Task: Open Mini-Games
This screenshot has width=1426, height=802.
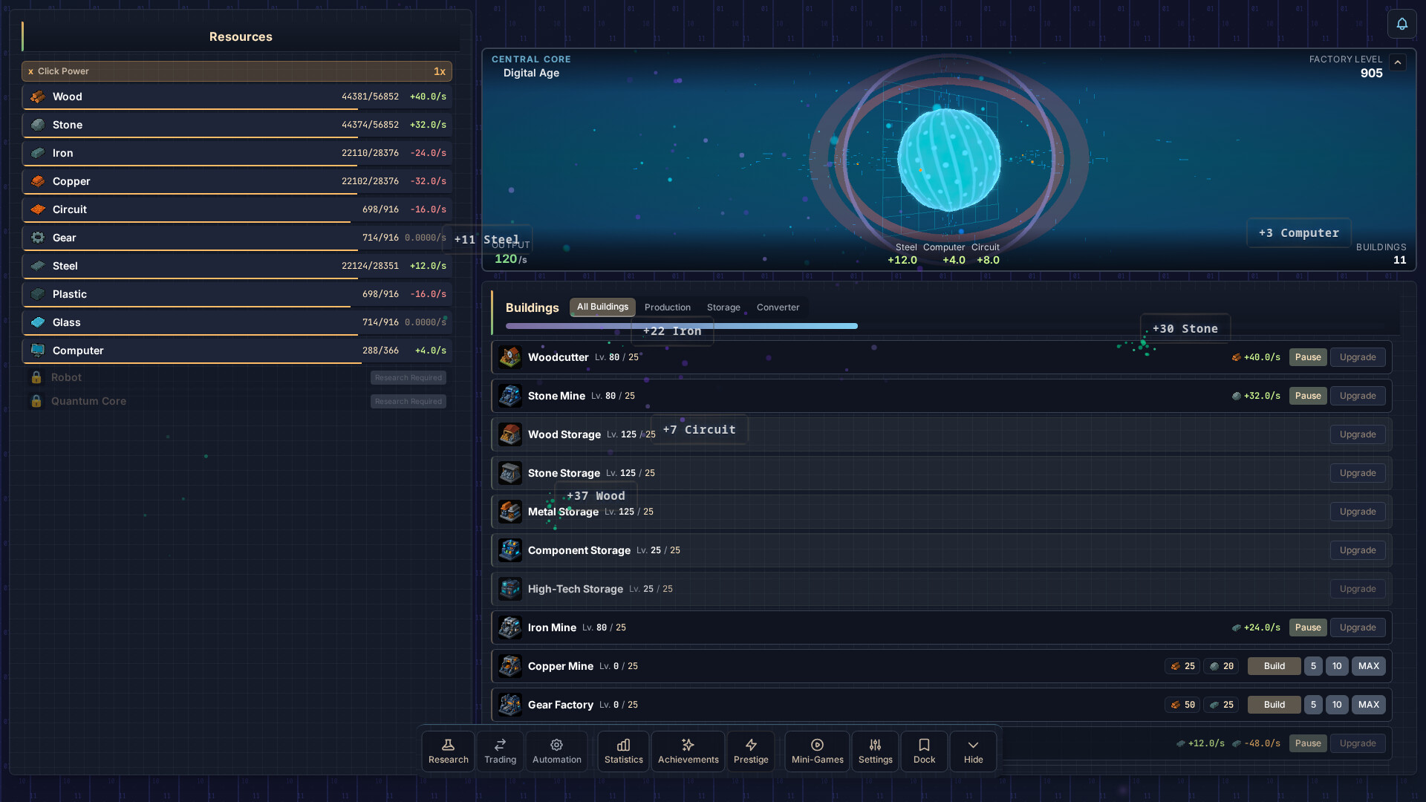Action: (x=818, y=752)
